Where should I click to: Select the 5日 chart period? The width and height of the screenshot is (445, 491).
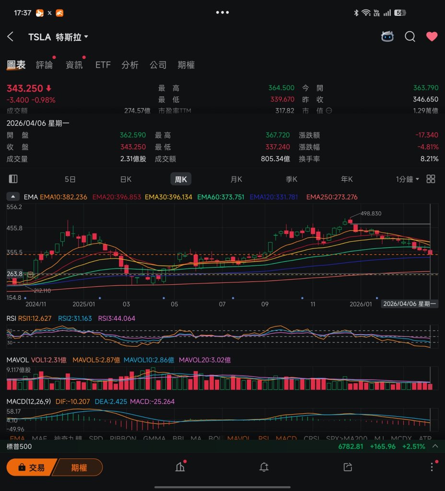click(x=70, y=179)
